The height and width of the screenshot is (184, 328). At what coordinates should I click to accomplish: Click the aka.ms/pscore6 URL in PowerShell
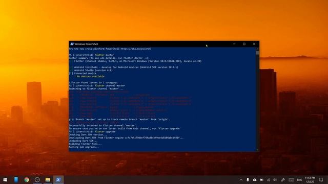point(135,49)
